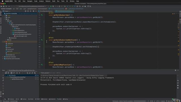This screenshot has height=102, width=181.
Task: Click sort alphabetically icon in test toolbar
Action: click(11, 73)
